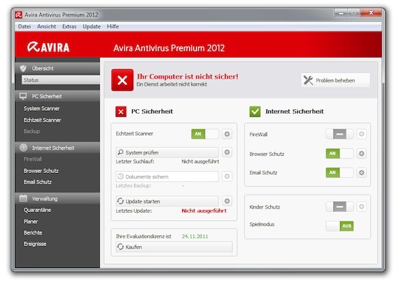Open the Extras menu
The width and height of the screenshot is (397, 281).
69,26
